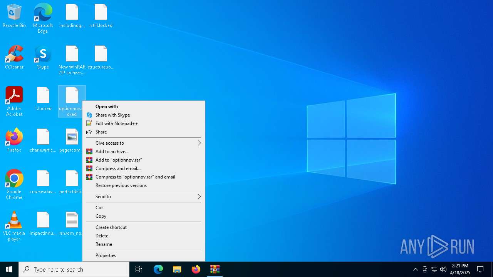Choose 'Rename' in the context menu

tap(144, 244)
